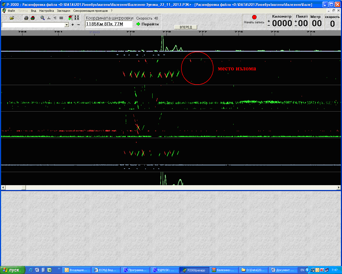Launch Internet Explorer from quick launch

(31, 270)
